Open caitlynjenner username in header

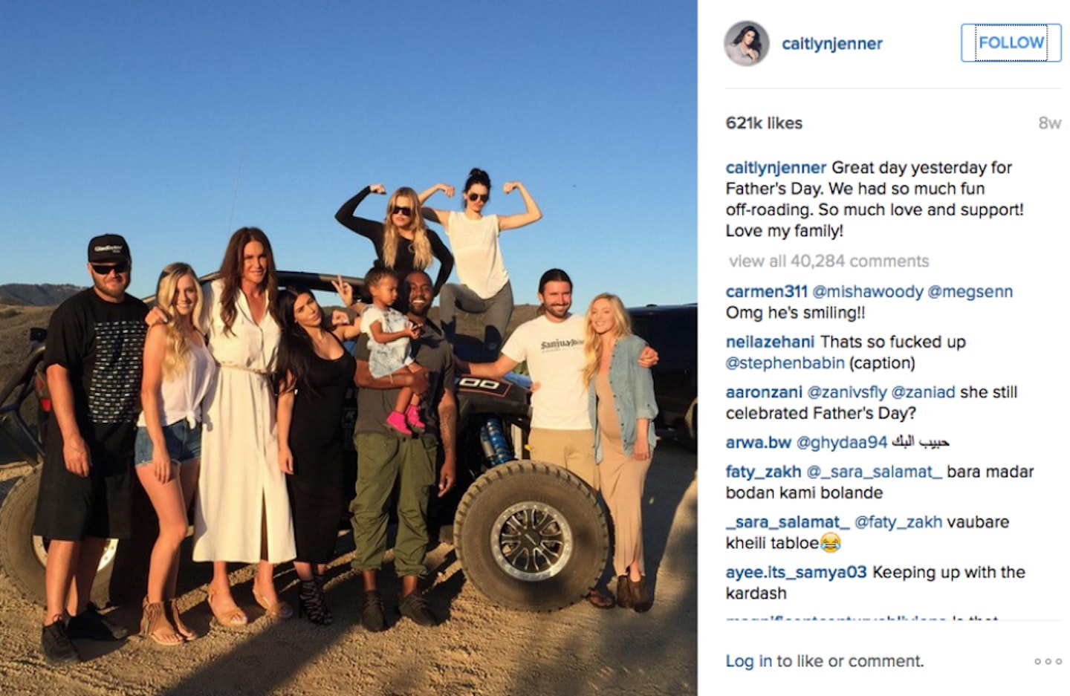click(831, 44)
